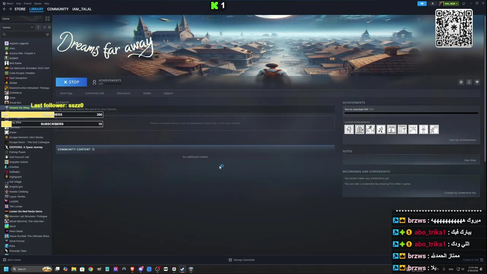
Task: Sort library with the up arrow icon
Action: pyautogui.click(x=38, y=27)
